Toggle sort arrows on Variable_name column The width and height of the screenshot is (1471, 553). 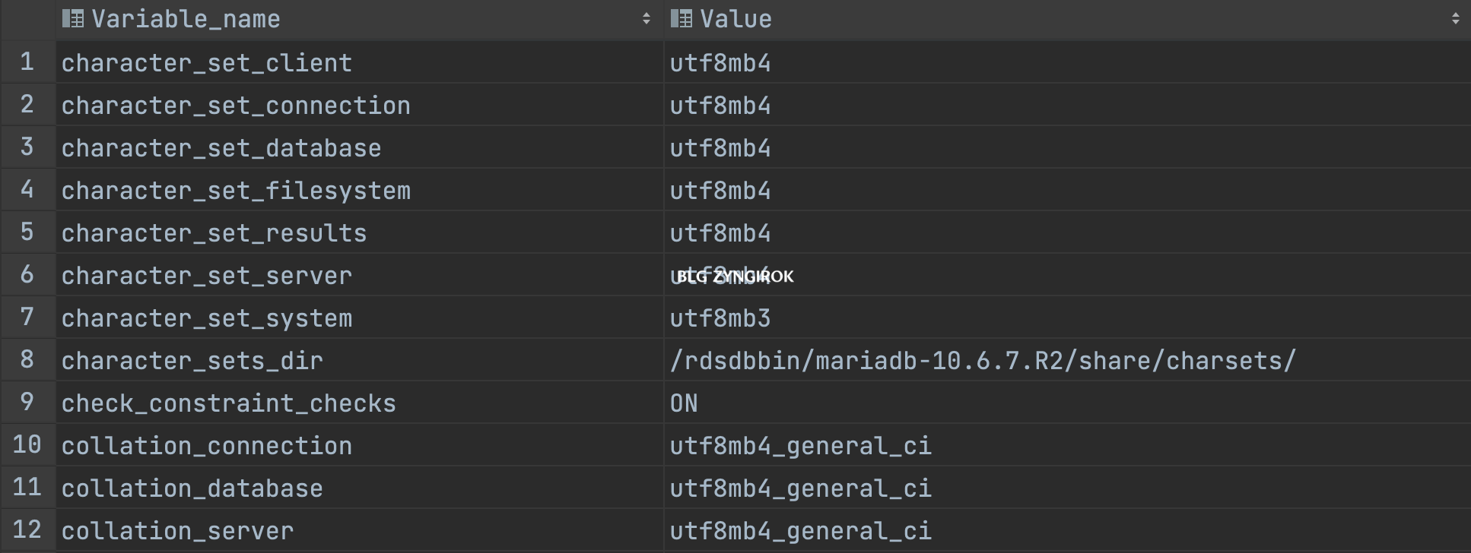[x=647, y=19]
